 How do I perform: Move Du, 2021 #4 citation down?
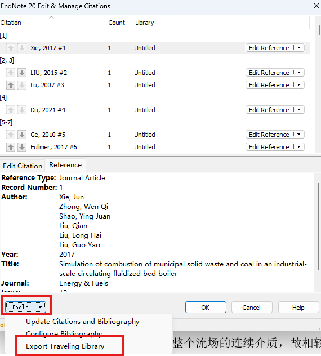pyautogui.click(x=22, y=110)
